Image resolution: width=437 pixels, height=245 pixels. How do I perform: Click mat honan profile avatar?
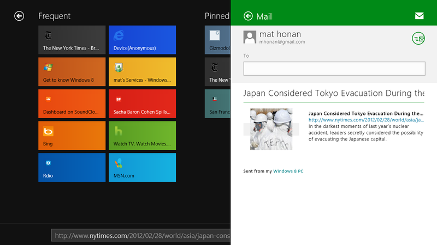(x=250, y=37)
